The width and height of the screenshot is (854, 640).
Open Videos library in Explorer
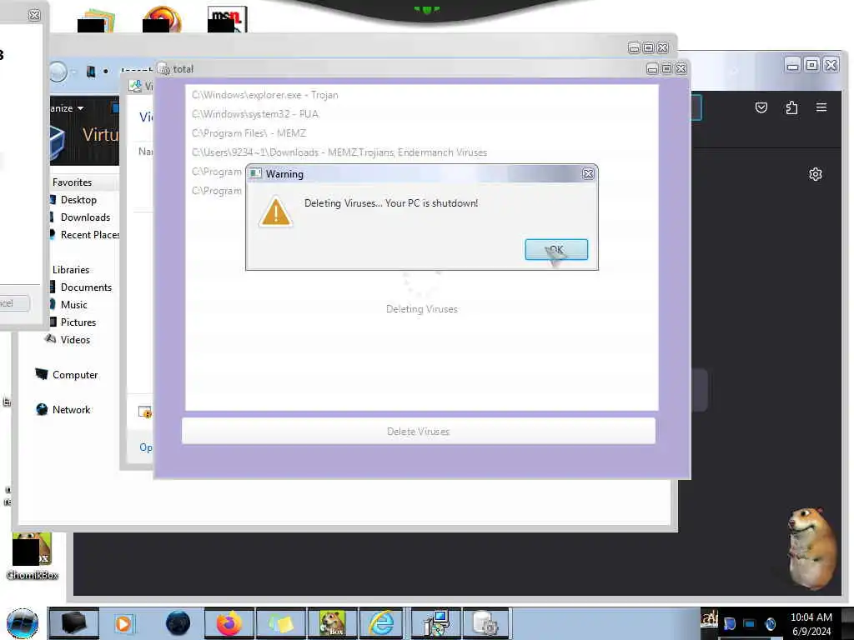(75, 340)
